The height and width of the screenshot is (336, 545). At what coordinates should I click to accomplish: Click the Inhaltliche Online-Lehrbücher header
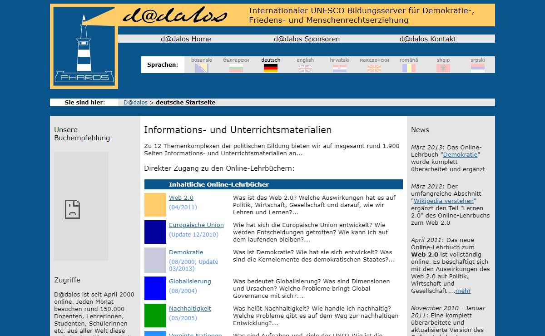(273, 184)
